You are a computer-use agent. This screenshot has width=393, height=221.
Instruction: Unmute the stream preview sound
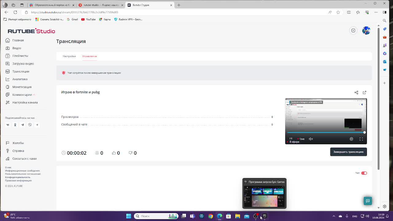(311, 139)
